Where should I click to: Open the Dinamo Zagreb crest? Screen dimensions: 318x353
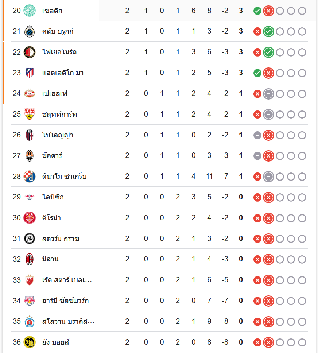(29, 176)
